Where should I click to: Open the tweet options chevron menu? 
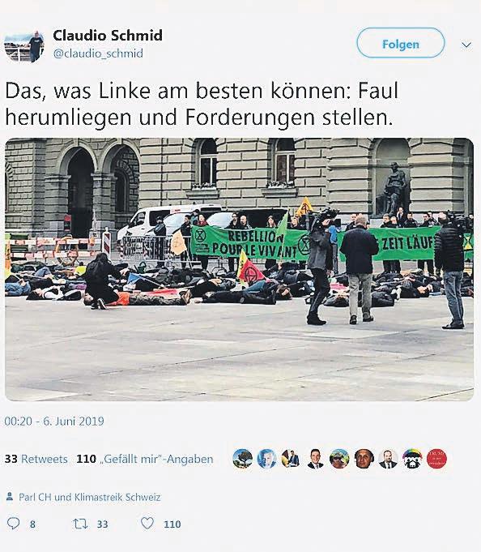[466, 45]
